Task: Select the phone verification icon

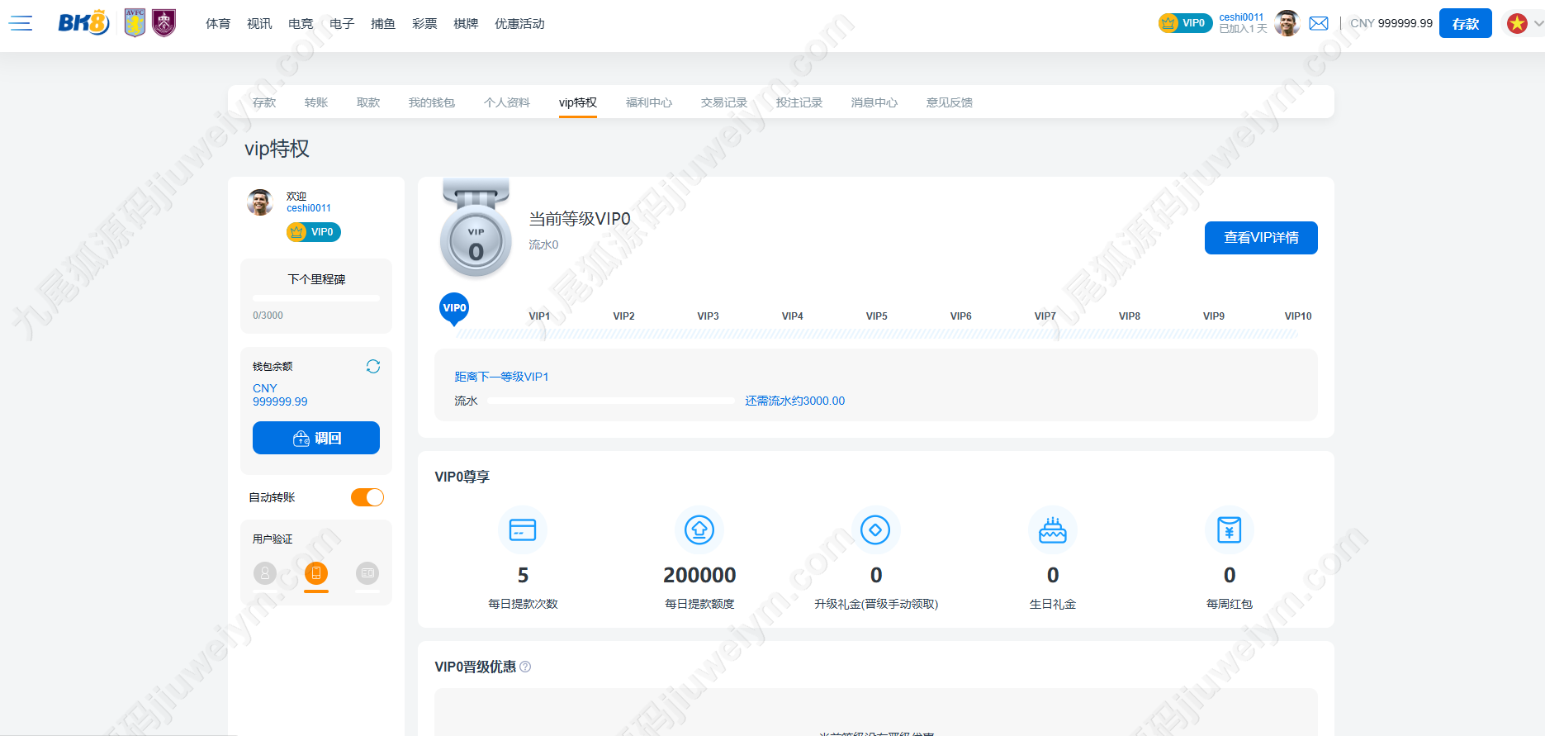Action: 316,572
